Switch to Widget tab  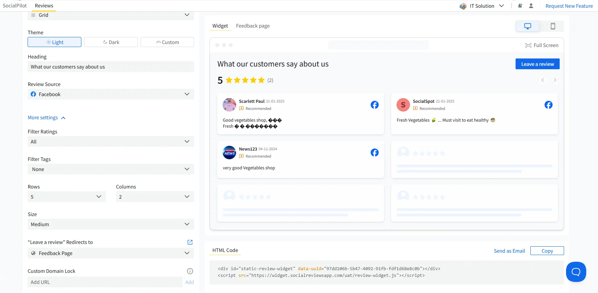pyautogui.click(x=220, y=26)
